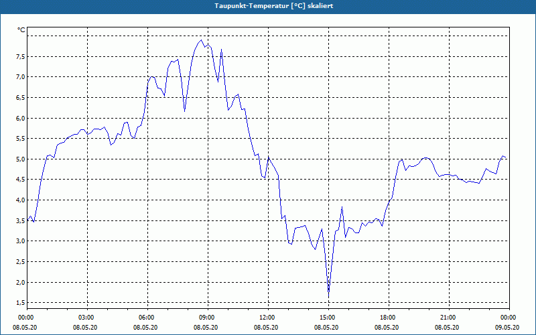
Task: Select the "06:00" time label
Action: 145,318
